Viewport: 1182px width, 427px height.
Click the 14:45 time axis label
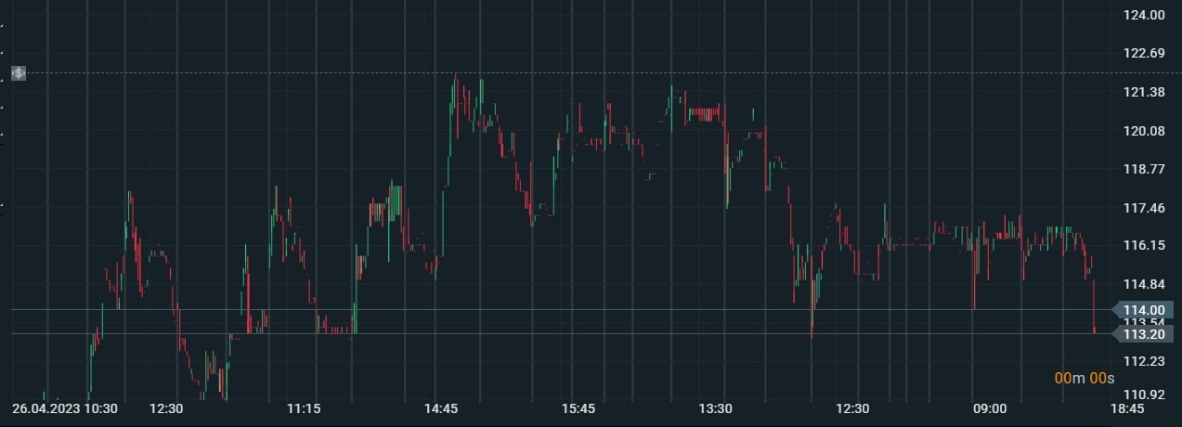coord(441,408)
